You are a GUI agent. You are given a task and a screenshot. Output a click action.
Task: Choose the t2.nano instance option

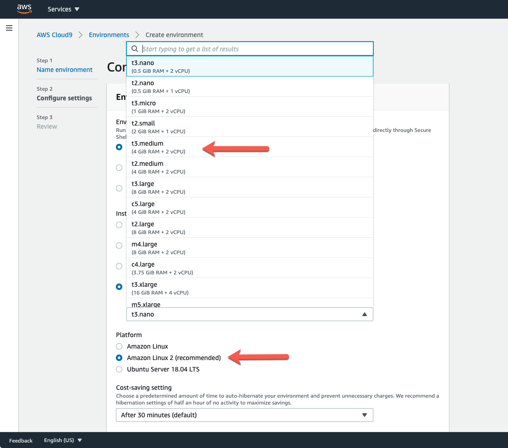(x=250, y=87)
